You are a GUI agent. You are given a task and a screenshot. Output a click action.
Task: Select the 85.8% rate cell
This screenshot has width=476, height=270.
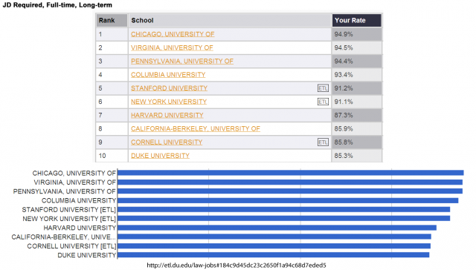point(357,142)
